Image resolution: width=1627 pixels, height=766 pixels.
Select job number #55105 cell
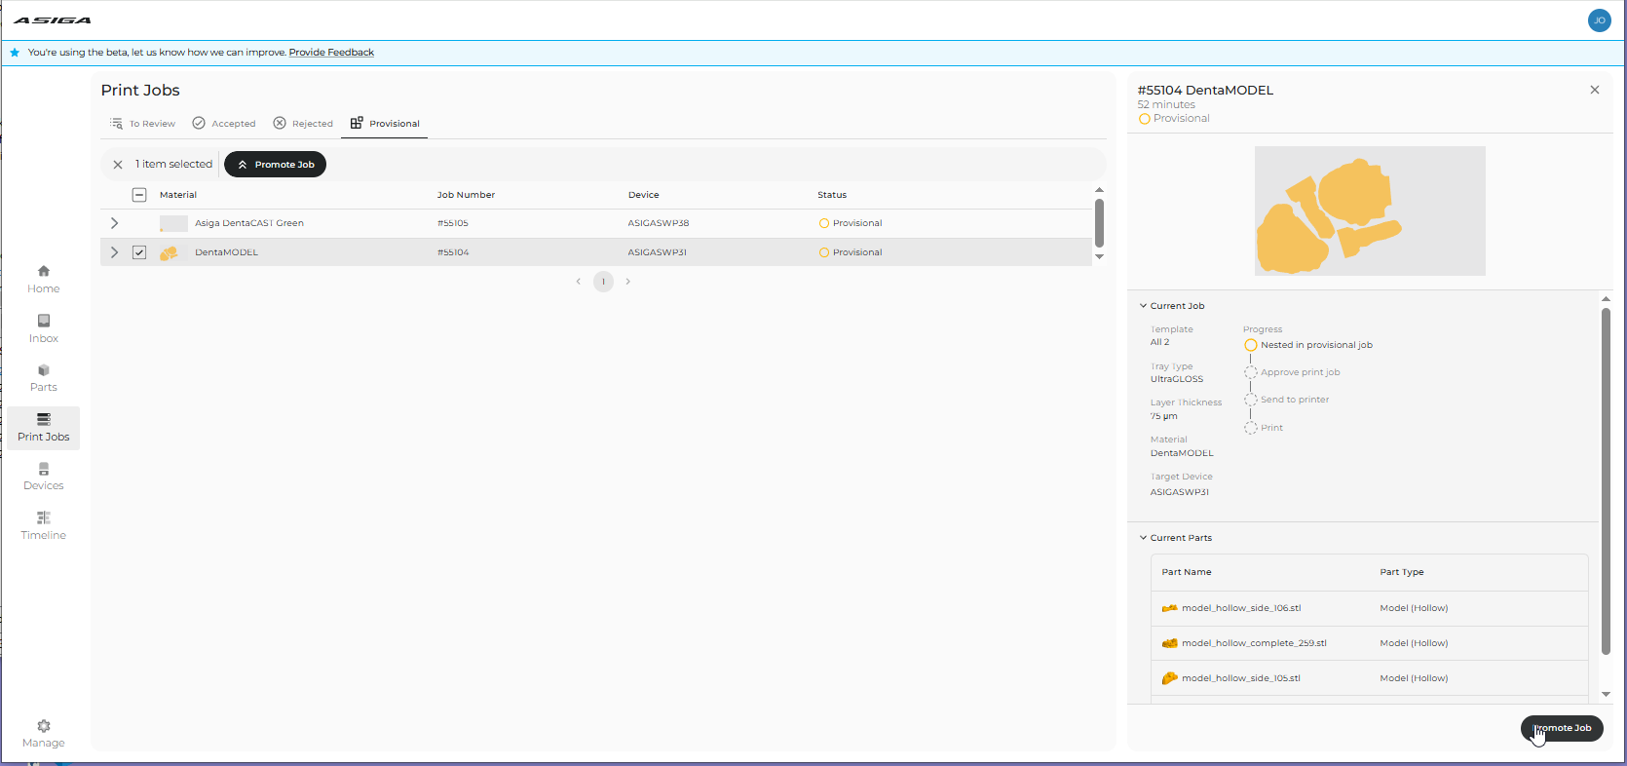click(453, 223)
